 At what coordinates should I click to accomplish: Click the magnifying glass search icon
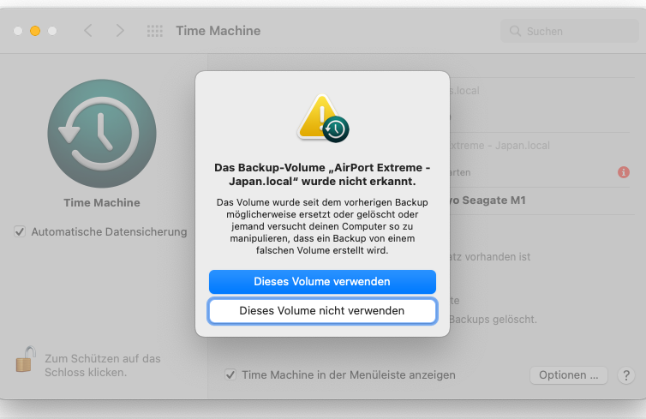tap(515, 31)
